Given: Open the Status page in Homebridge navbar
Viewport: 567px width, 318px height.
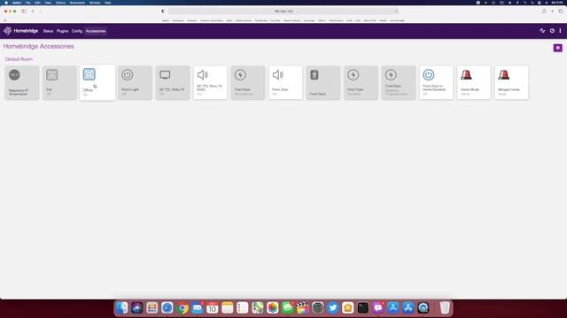Looking at the screenshot, I should [x=48, y=31].
